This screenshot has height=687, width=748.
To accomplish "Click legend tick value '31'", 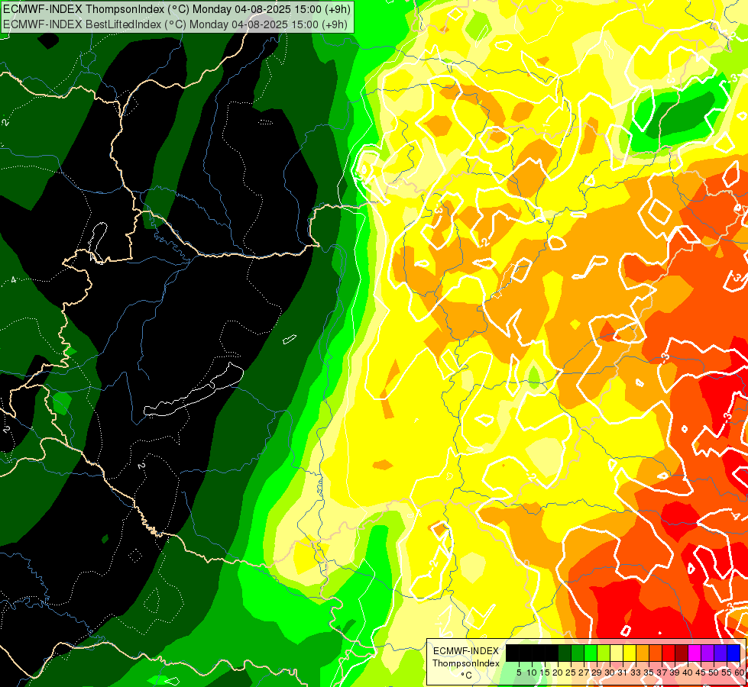I will (623, 672).
